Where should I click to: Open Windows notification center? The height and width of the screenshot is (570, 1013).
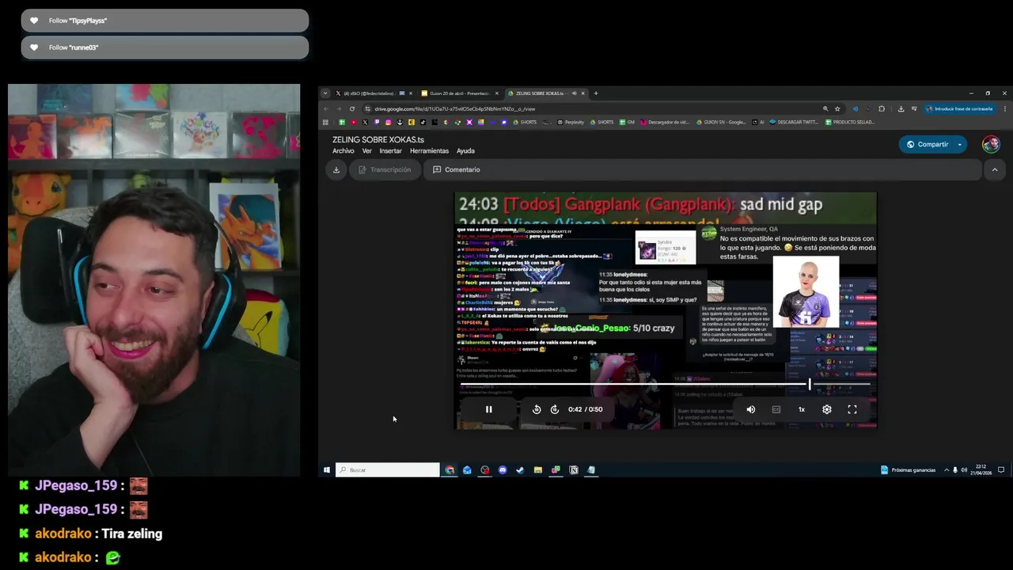pyautogui.click(x=1001, y=470)
